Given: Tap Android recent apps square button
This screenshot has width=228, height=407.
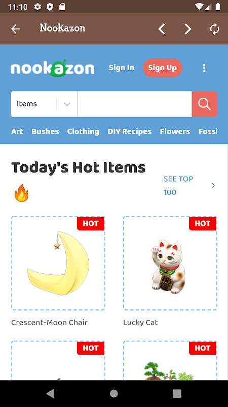Looking at the screenshot, I should 177,393.
